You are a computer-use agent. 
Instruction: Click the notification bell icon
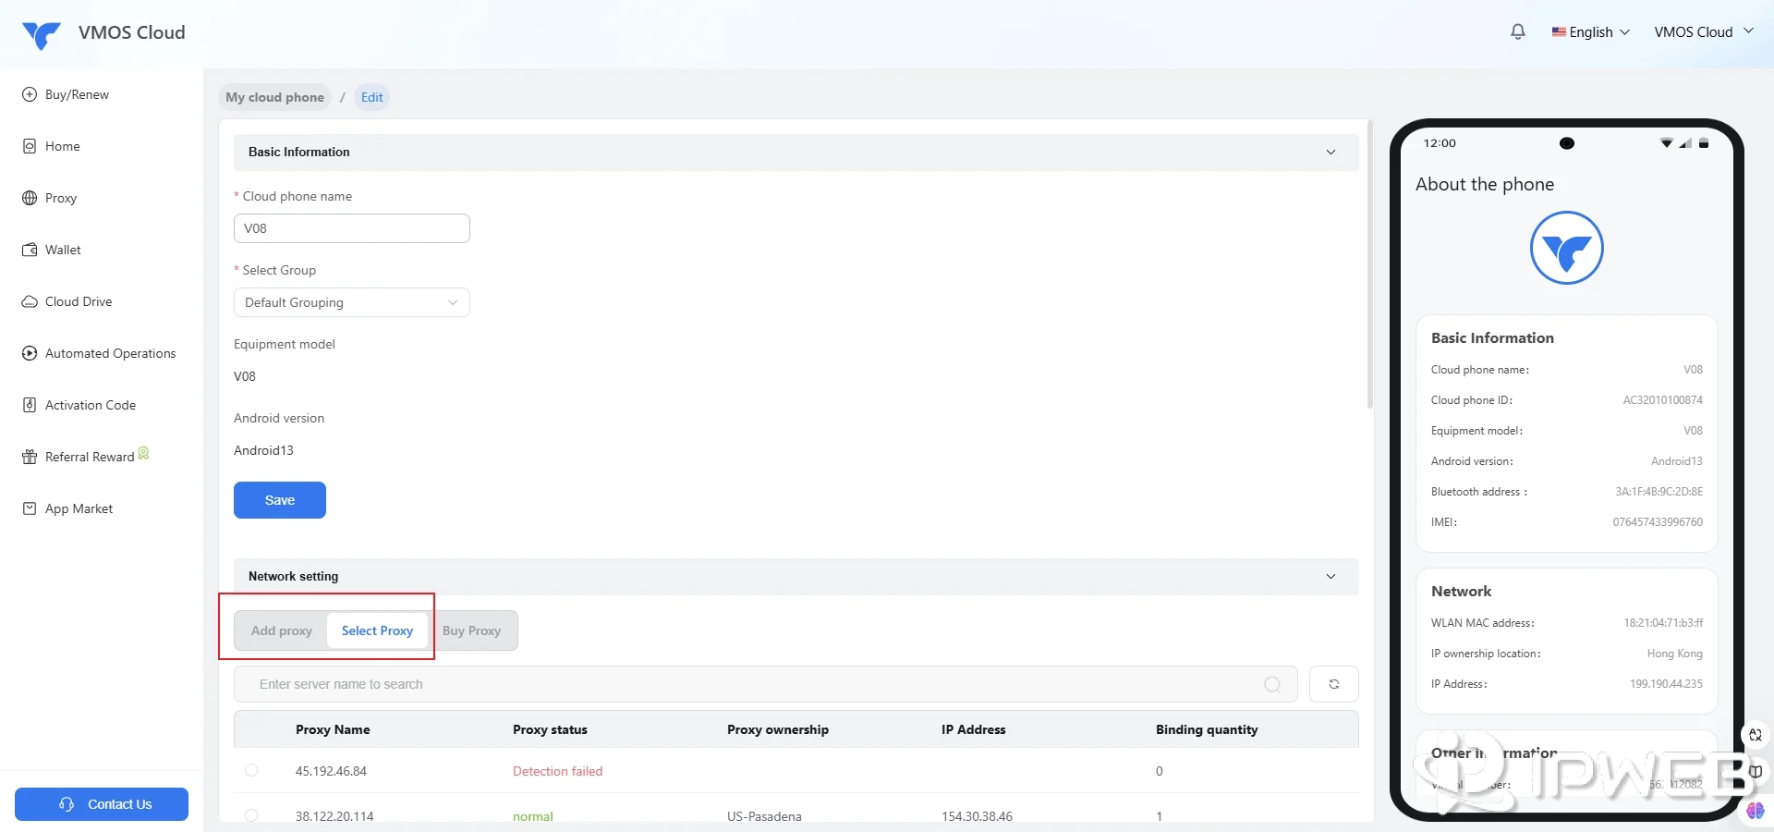[x=1517, y=32]
